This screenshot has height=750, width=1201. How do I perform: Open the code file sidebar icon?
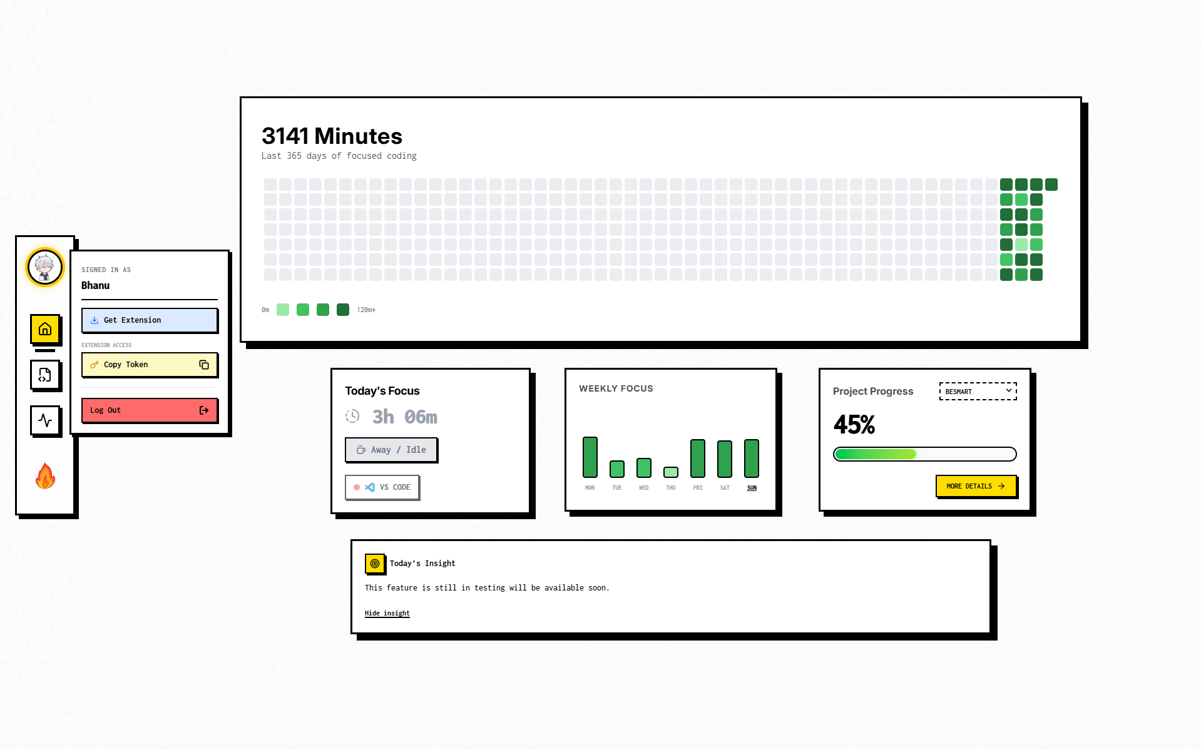coord(45,375)
